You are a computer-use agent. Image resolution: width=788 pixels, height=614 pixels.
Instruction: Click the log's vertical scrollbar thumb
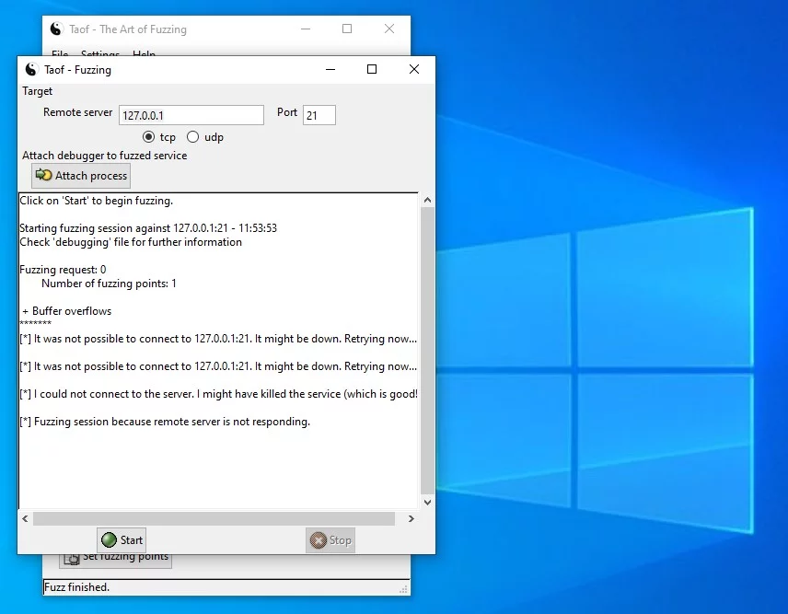(427, 350)
